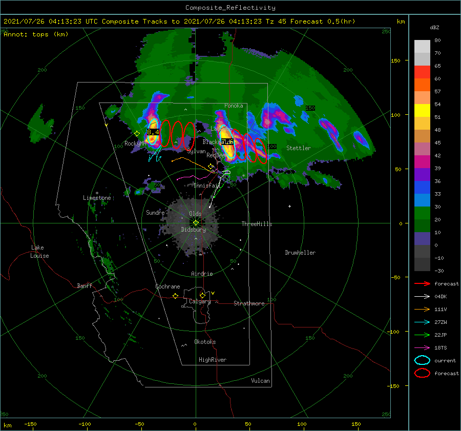Viewport: 461px width, 431px height.
Task: Click the 8.4 storm top label
Action: pos(153,132)
